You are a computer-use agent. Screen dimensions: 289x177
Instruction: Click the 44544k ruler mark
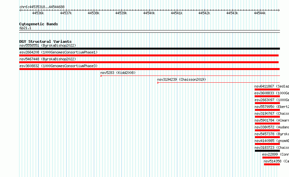tap(260, 13)
